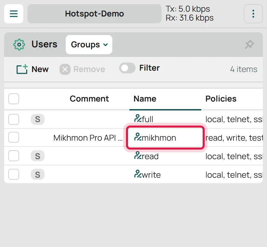Pin the Users panel with pin icon

coord(249,45)
